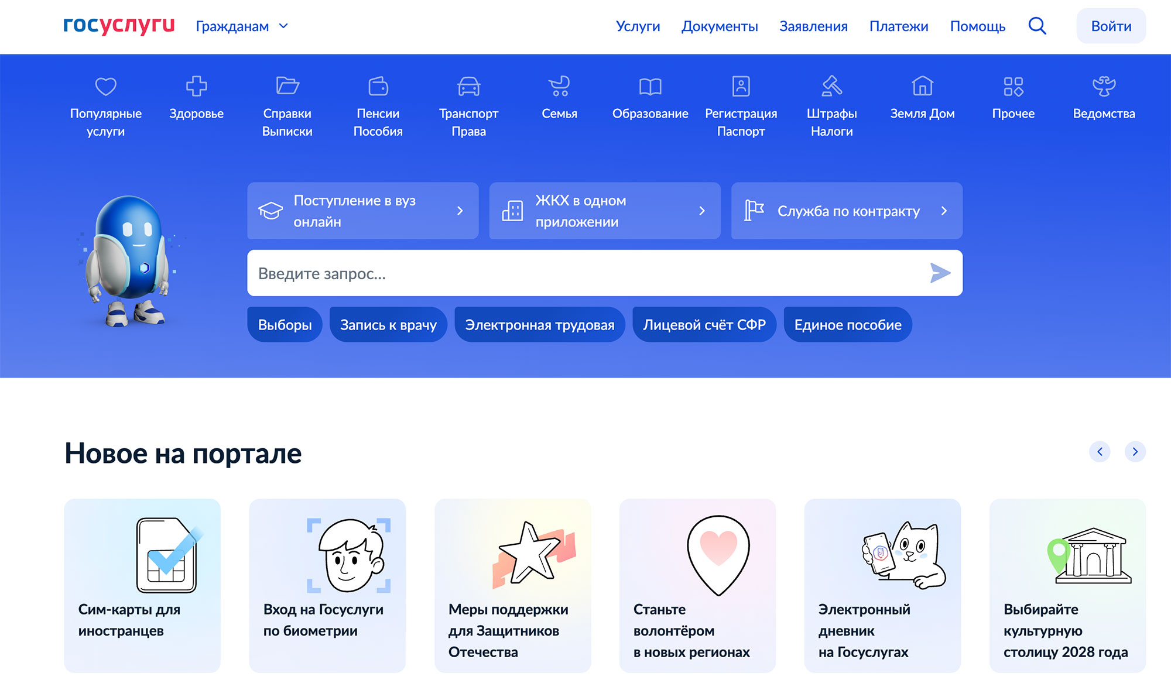Click the flag icon for Служба по контракту
This screenshot has height=697, width=1171.
pos(754,211)
